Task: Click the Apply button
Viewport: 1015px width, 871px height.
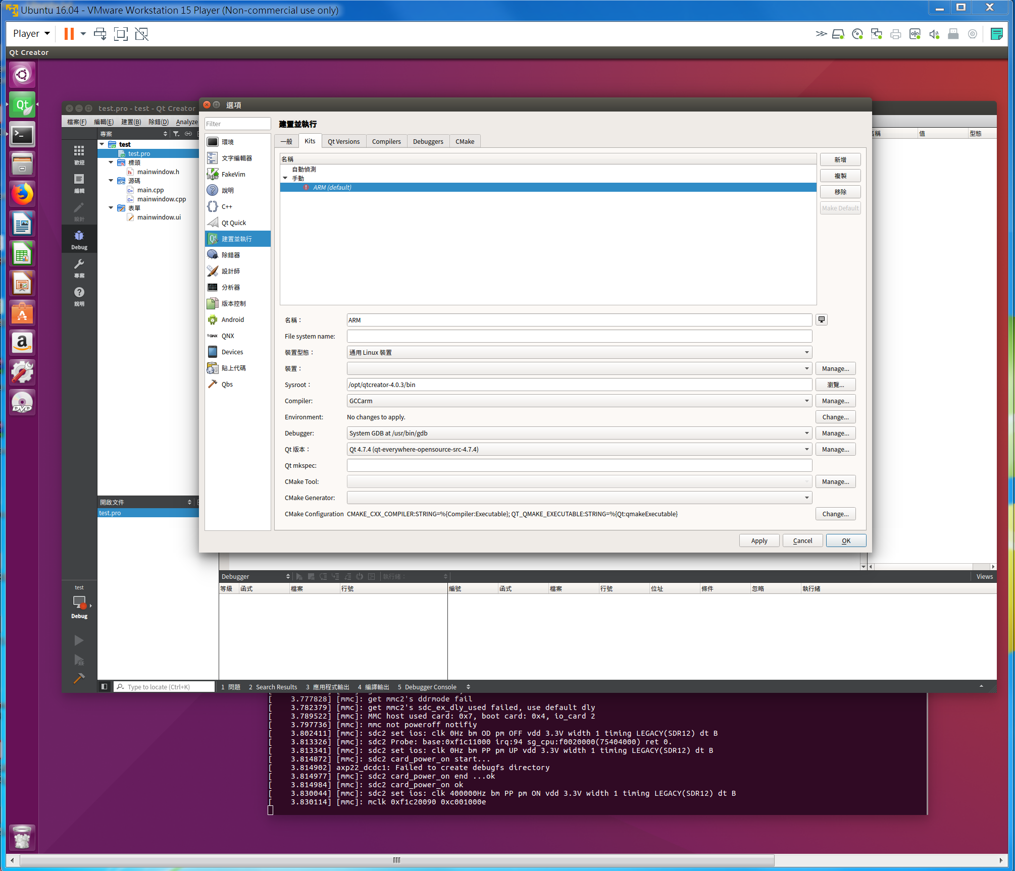Action: click(759, 540)
